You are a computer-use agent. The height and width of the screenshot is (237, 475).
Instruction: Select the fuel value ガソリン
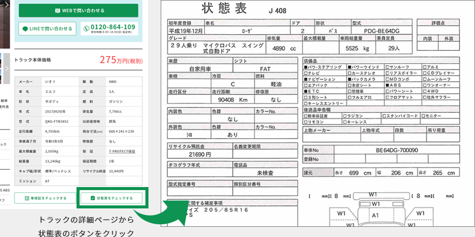coord(116,101)
